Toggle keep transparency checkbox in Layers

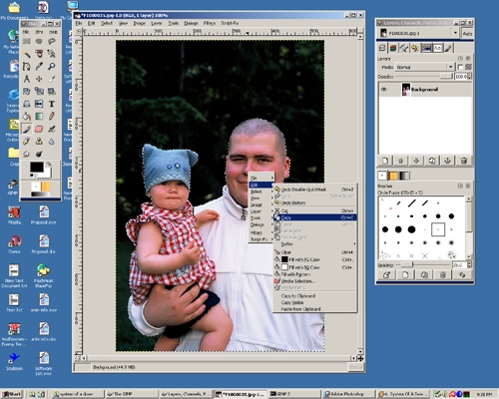460,67
